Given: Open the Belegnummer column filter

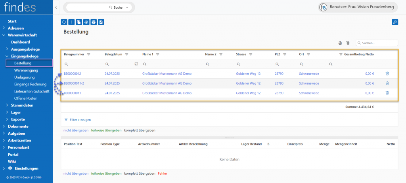Looking at the screenshot, I should tap(89, 54).
